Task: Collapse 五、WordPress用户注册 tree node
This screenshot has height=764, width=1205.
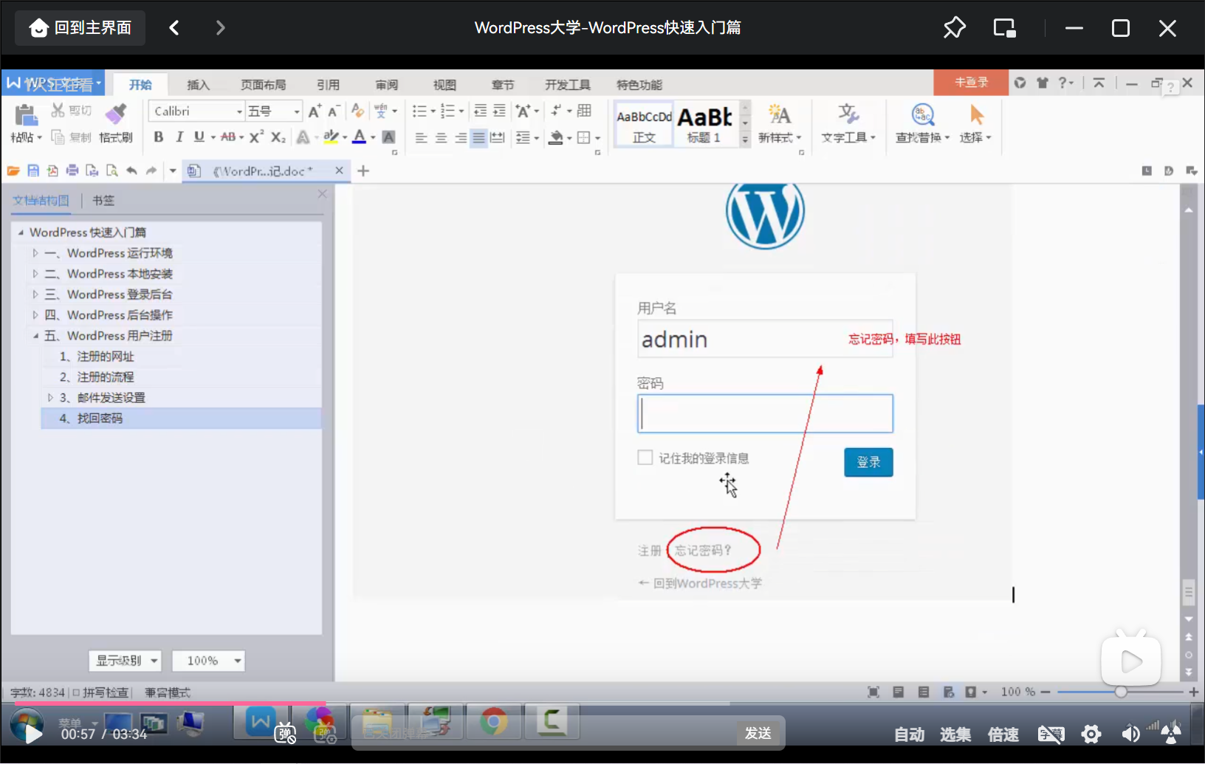Action: [35, 336]
